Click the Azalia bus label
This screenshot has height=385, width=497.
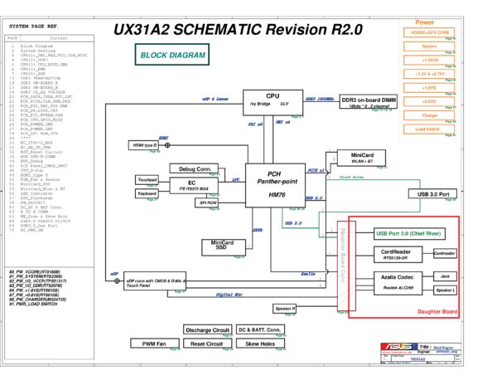point(308,274)
